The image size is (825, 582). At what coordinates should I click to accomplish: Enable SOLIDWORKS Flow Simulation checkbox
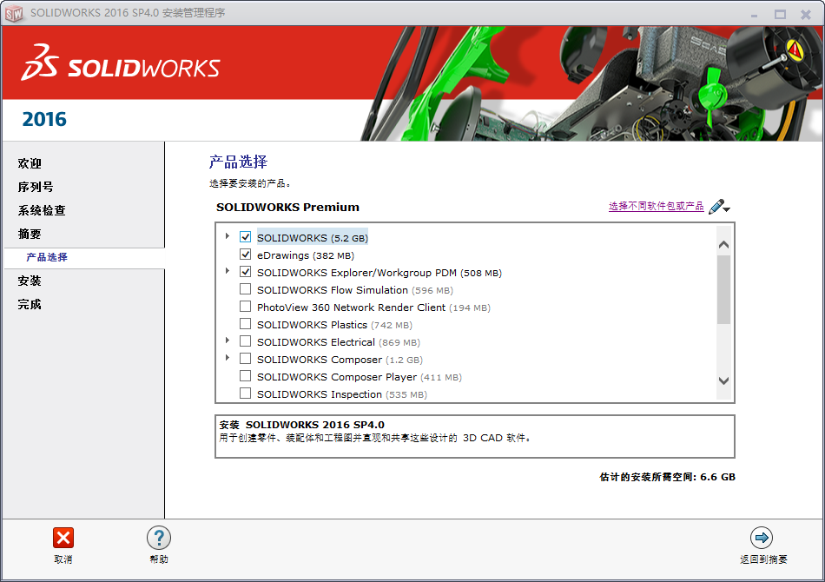click(x=245, y=289)
